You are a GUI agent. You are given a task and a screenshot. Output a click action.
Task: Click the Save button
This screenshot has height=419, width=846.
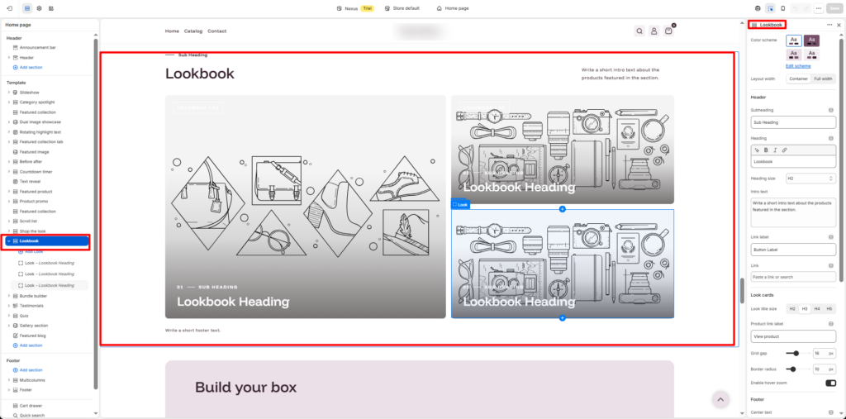point(834,8)
